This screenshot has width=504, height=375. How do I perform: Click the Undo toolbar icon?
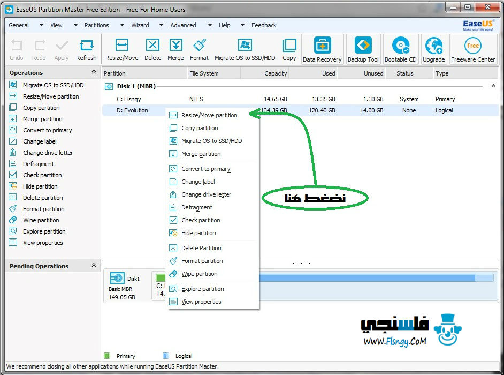pyautogui.click(x=17, y=45)
